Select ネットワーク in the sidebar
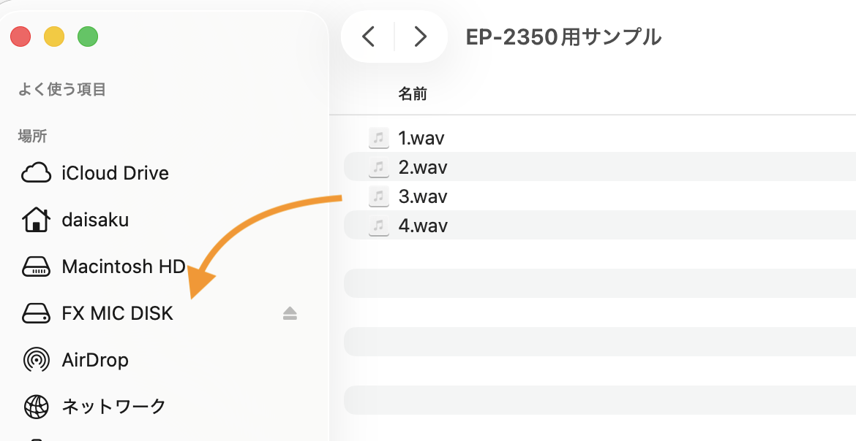 (113, 407)
